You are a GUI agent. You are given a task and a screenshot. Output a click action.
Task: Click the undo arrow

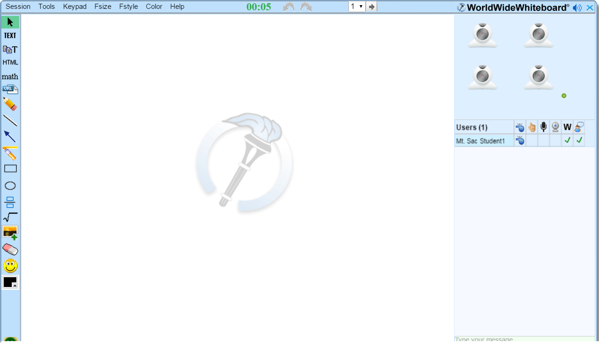(x=289, y=7)
